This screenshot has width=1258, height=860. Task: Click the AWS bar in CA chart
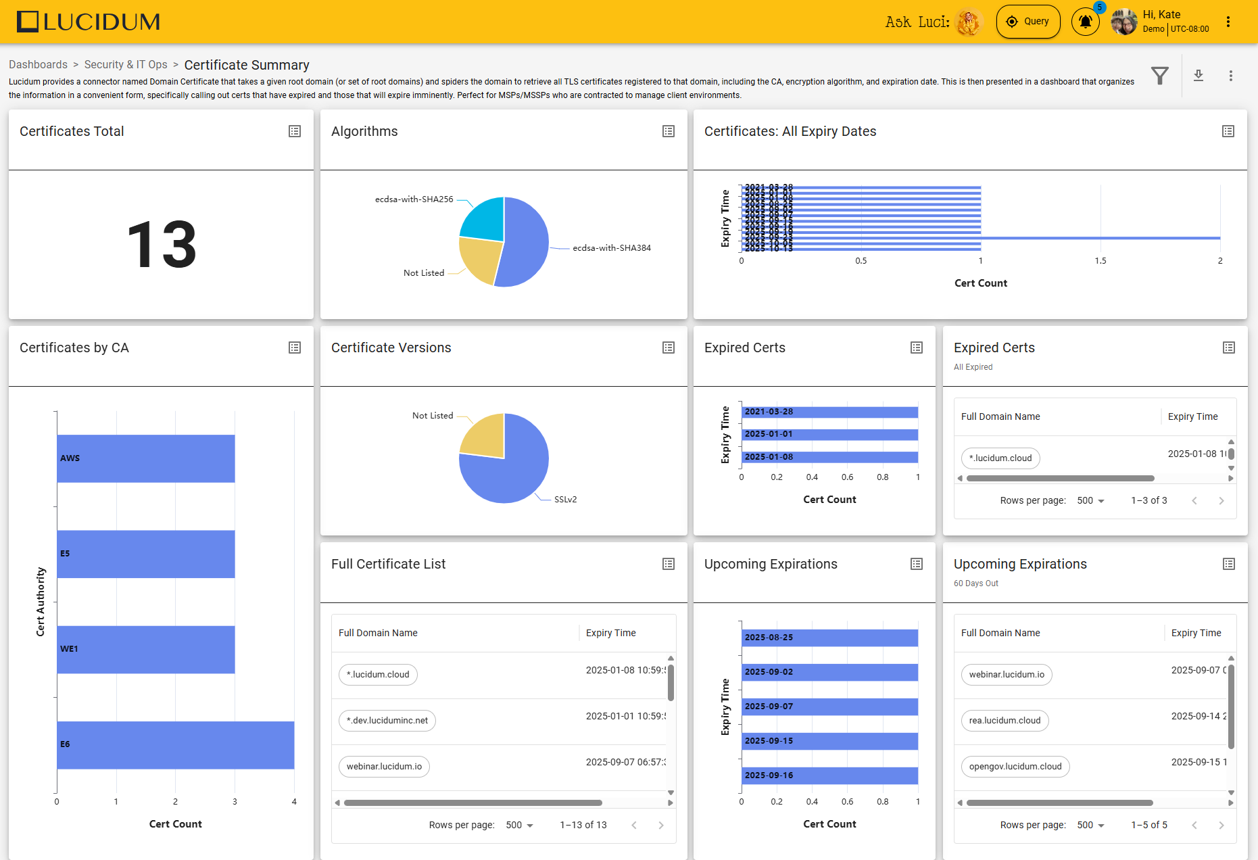(x=146, y=458)
